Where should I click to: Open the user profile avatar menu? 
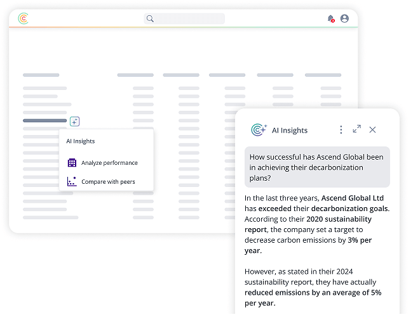[x=344, y=18]
